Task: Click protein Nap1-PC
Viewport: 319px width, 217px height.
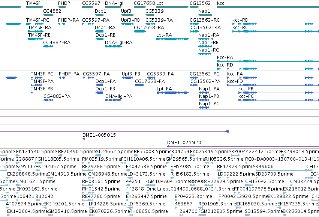Action: (209, 104)
